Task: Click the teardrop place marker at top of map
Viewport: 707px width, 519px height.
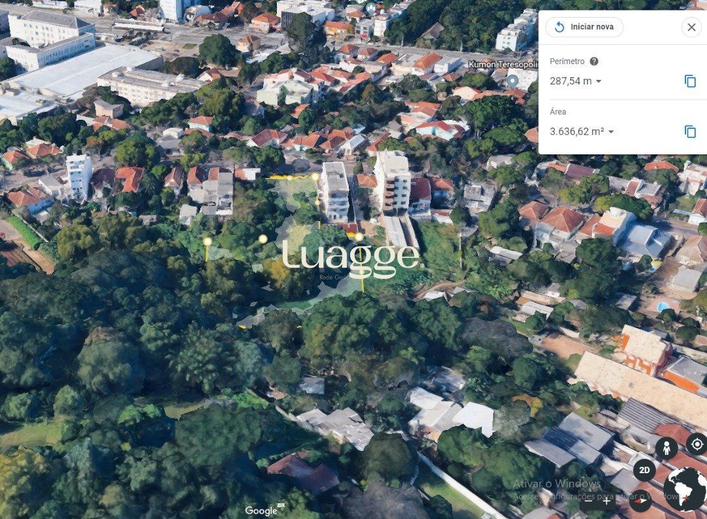Action: click(x=371, y=8)
